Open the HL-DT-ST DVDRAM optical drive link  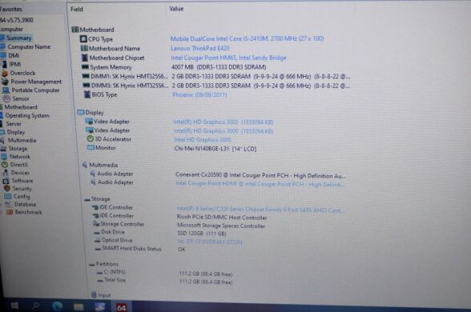(210, 242)
